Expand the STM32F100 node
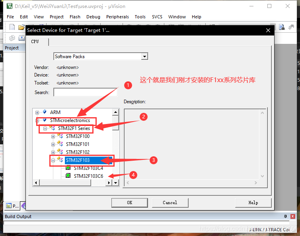The height and width of the screenshot is (236, 300). pyautogui.click(x=53, y=136)
